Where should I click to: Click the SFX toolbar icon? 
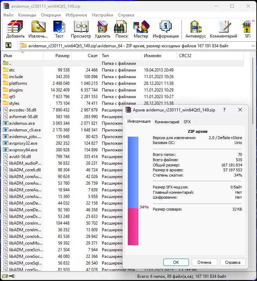coord(247,29)
